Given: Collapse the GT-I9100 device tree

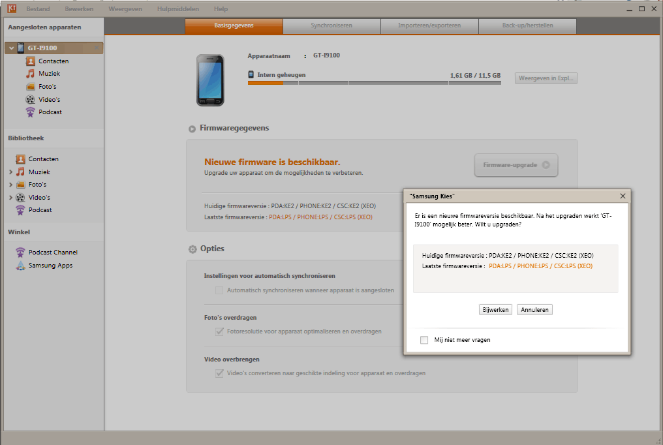Looking at the screenshot, I should click(x=11, y=48).
